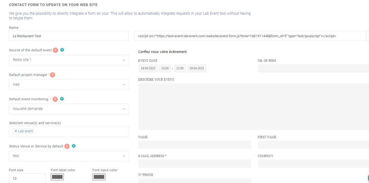Open settings gear for Status Venue or Service
Screen dimensions: 369x183
pos(74,146)
